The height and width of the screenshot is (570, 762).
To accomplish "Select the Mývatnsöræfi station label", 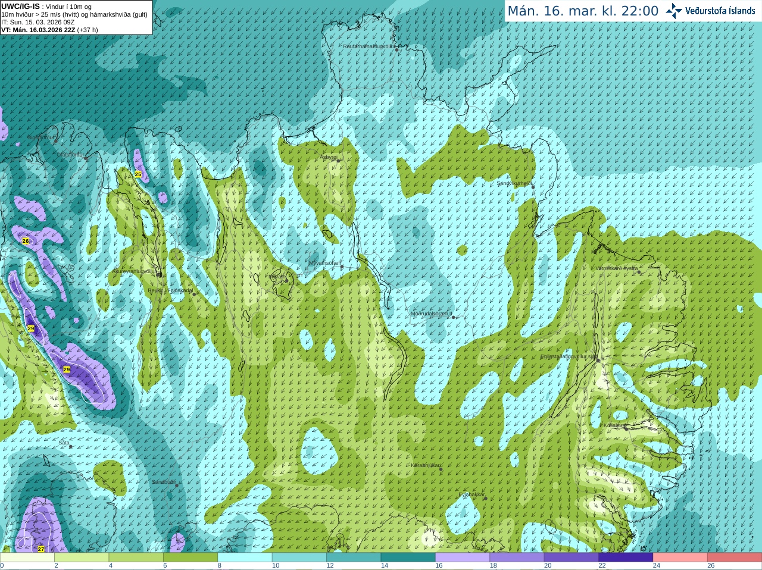I will [x=324, y=263].
